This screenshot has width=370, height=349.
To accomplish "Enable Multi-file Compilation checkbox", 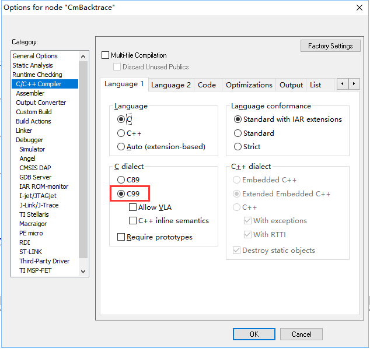I will 106,55.
